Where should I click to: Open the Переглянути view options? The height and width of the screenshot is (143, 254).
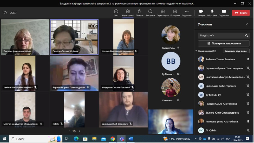tap(163, 13)
